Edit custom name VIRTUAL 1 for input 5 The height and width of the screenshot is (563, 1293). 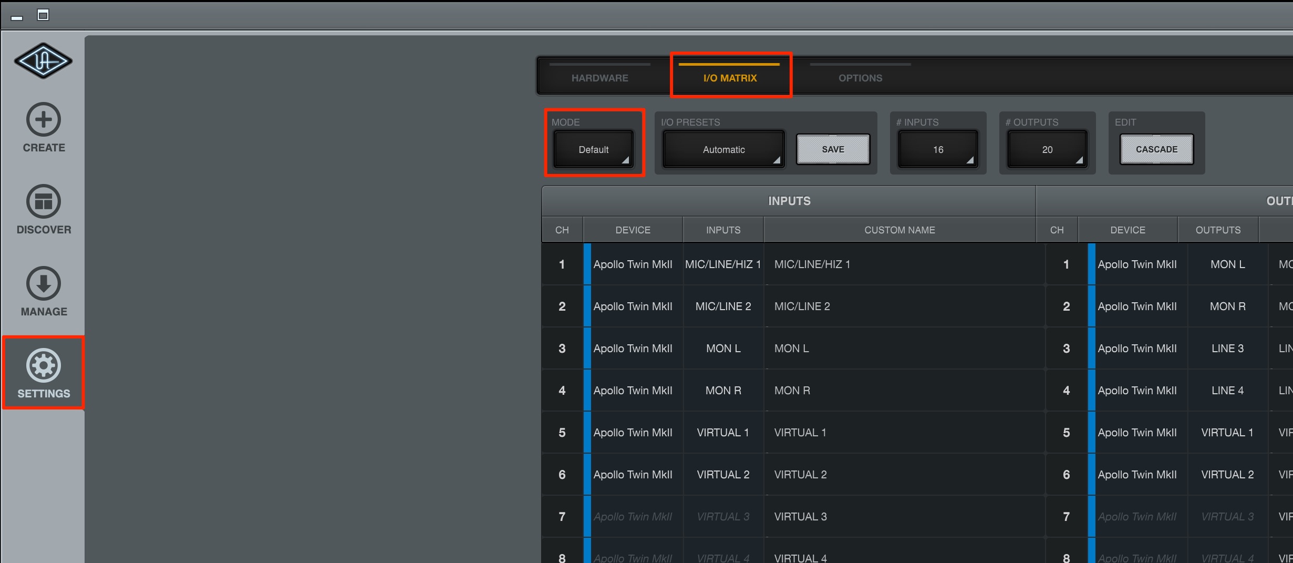pyautogui.click(x=904, y=432)
